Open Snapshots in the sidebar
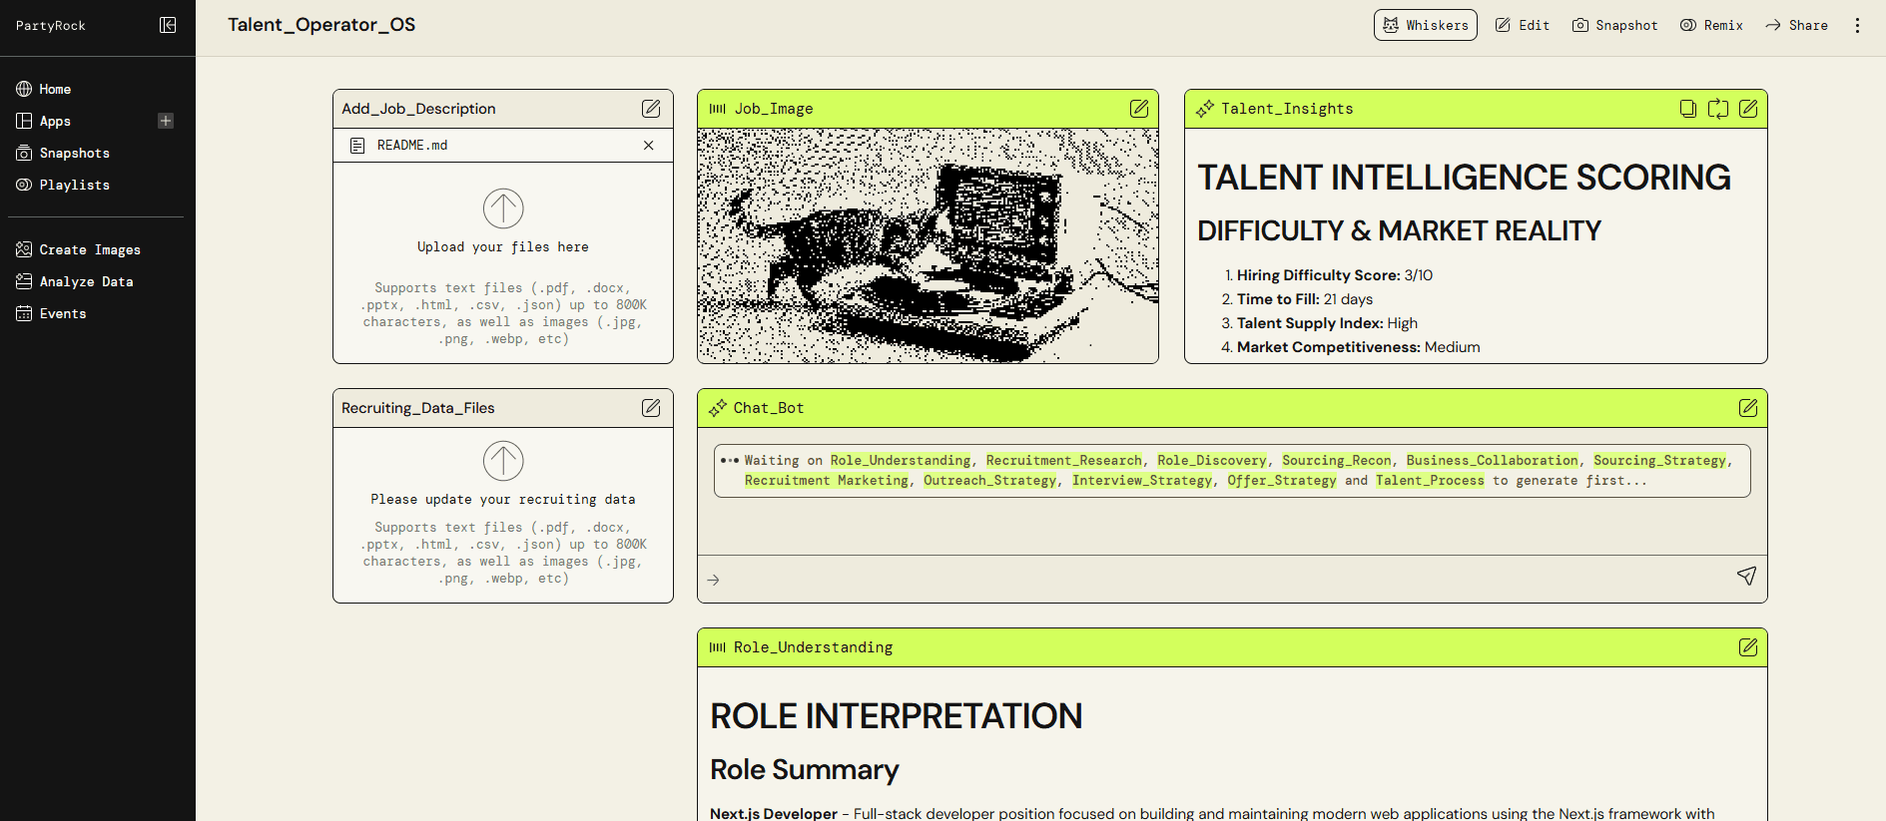1886x821 pixels. click(63, 153)
